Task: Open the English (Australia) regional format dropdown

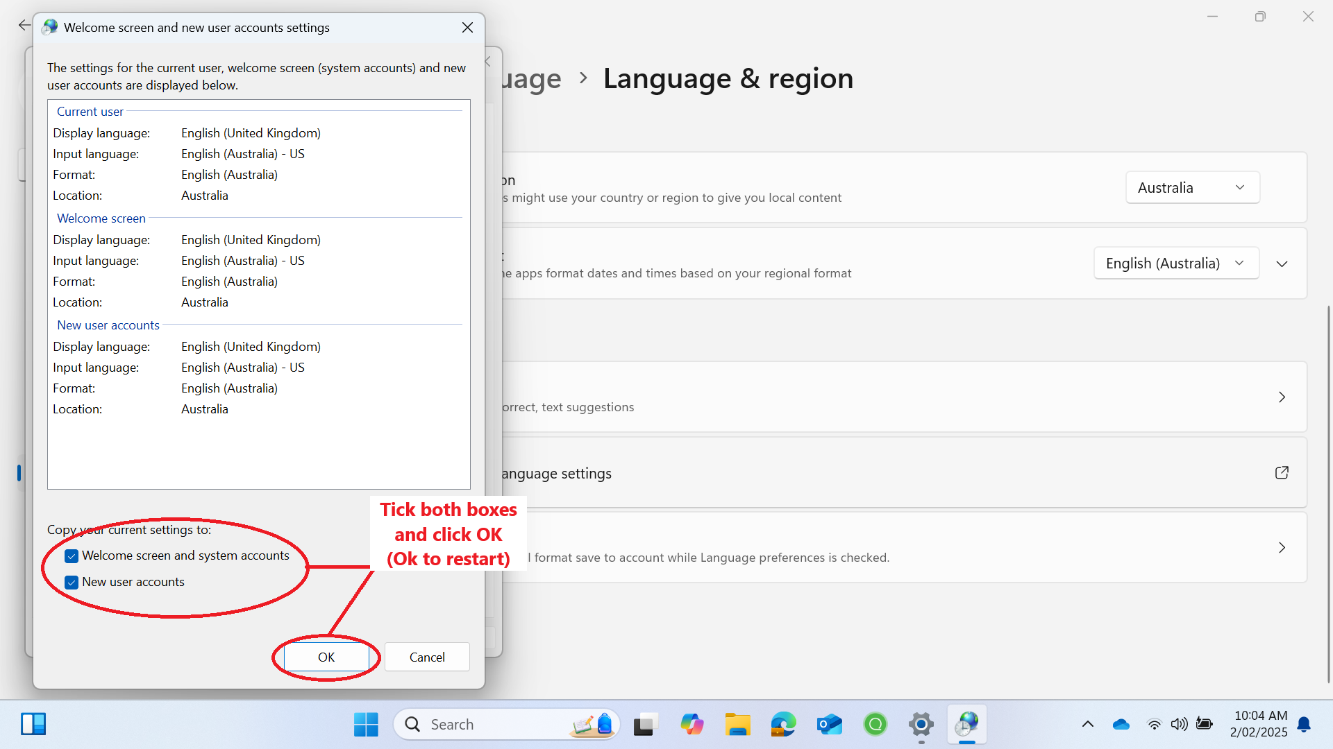Action: coord(1175,264)
